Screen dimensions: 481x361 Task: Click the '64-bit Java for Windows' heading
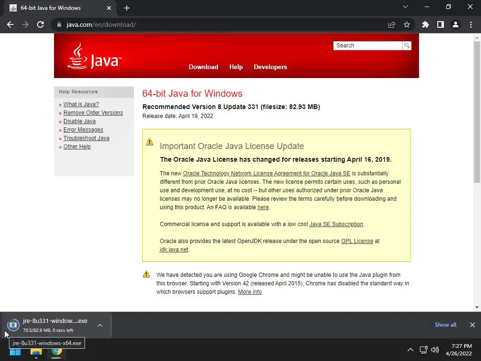[x=192, y=94]
